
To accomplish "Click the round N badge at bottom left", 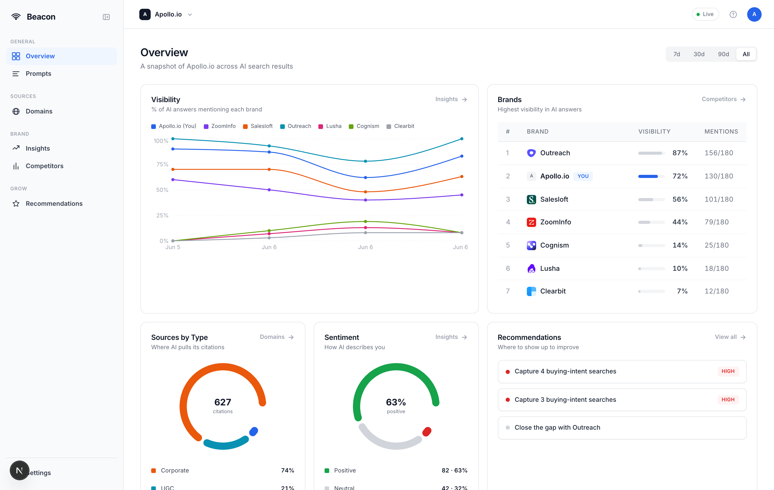I will pos(19,470).
